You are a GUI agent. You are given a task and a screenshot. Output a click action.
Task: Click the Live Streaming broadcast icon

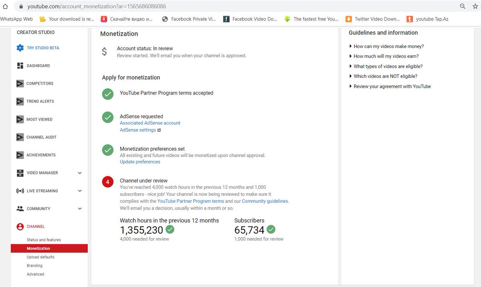(20, 191)
